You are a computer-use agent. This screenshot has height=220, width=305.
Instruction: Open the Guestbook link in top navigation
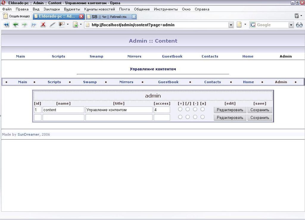[x=172, y=56]
